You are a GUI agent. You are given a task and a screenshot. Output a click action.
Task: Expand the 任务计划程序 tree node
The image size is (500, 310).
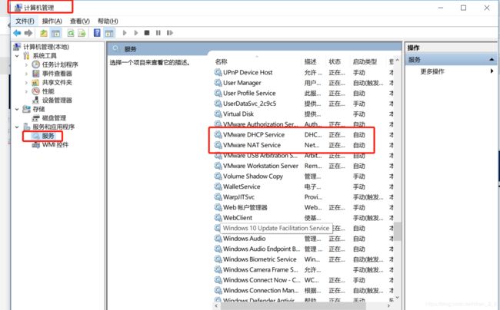pos(27,64)
